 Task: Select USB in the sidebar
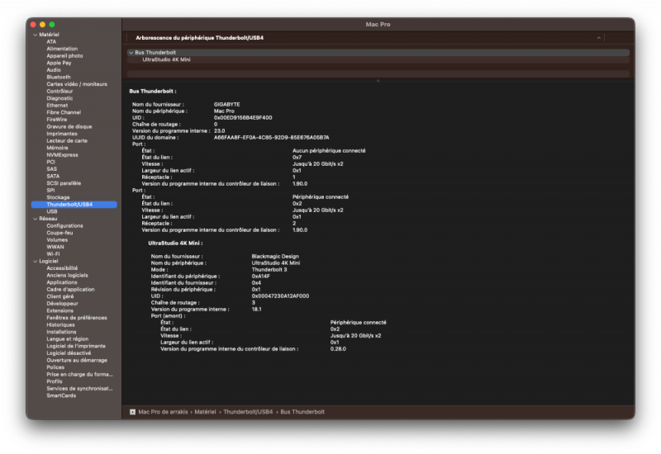click(x=52, y=211)
